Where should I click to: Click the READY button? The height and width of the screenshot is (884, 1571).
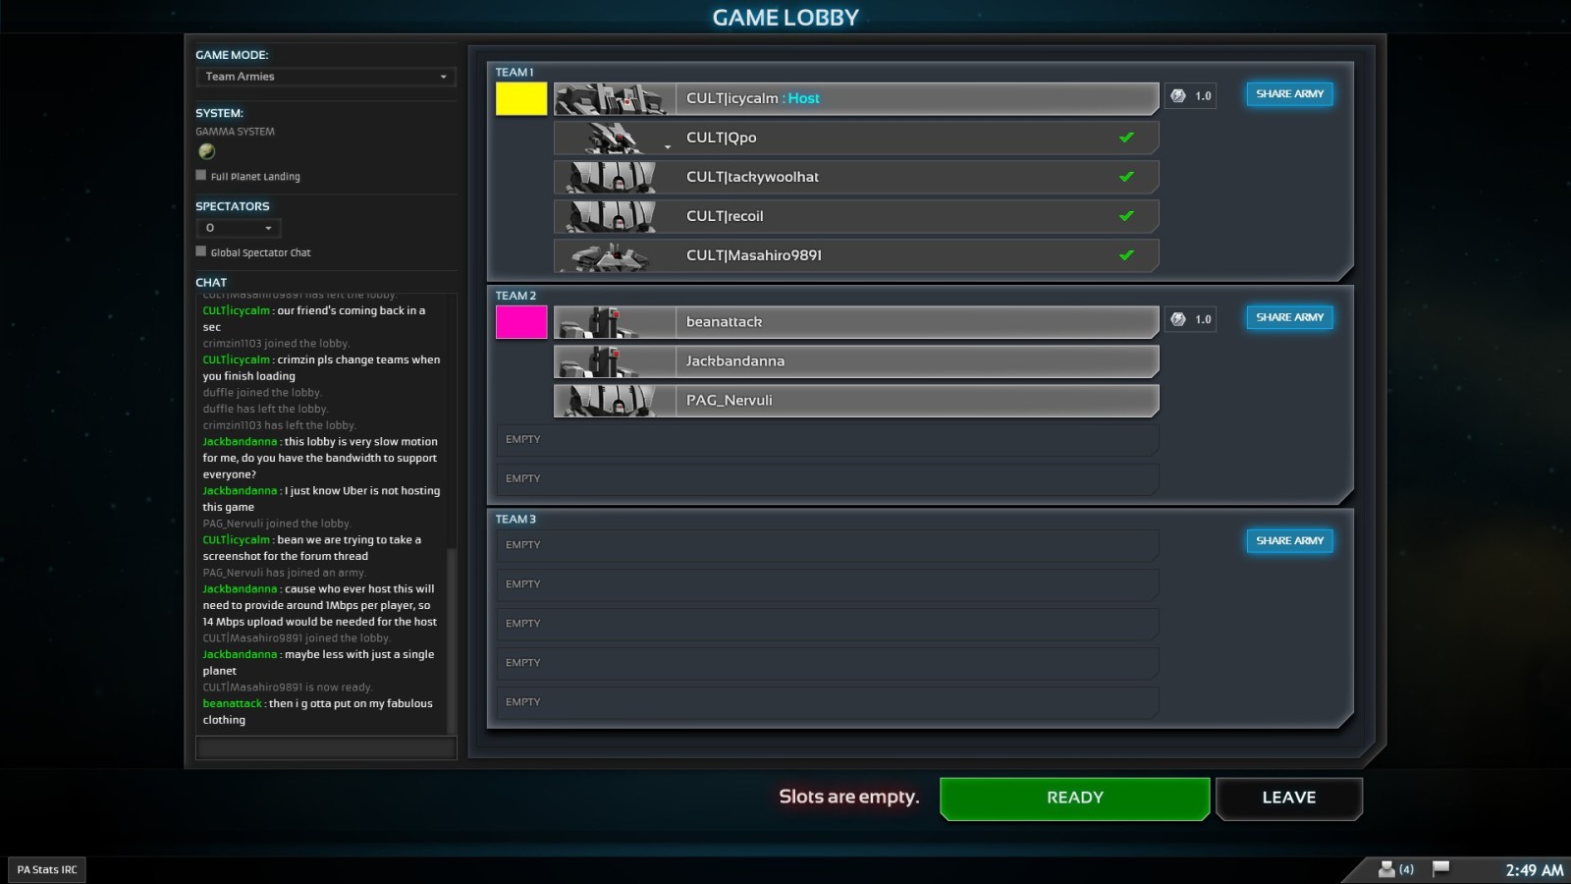(1074, 798)
